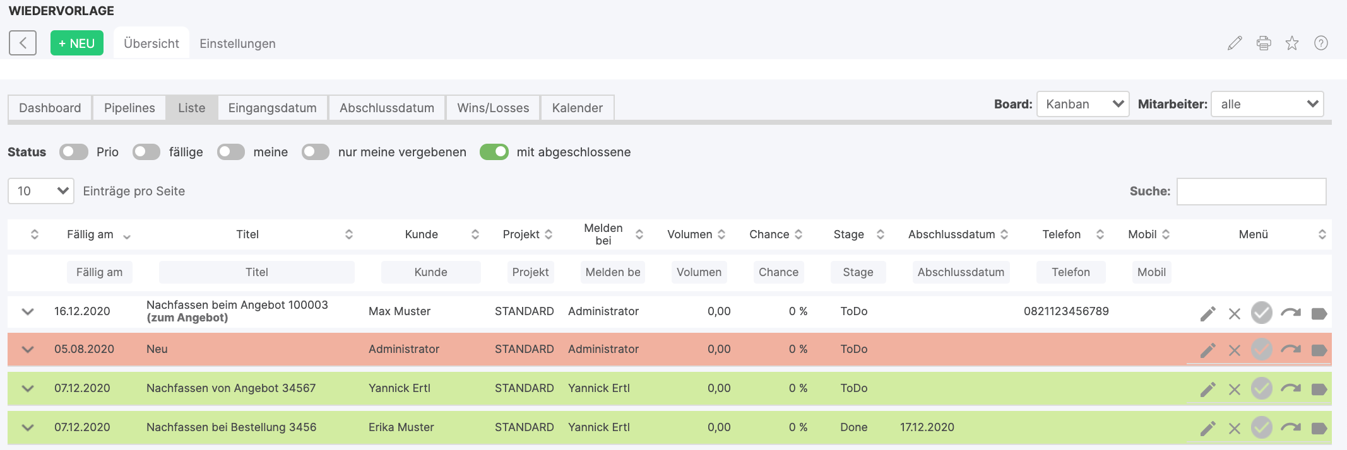Open the Board dropdown showing Kanban
The image size is (1347, 450).
(x=1083, y=105)
